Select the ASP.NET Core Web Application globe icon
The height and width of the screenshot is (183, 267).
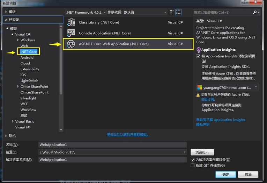(x=71, y=44)
